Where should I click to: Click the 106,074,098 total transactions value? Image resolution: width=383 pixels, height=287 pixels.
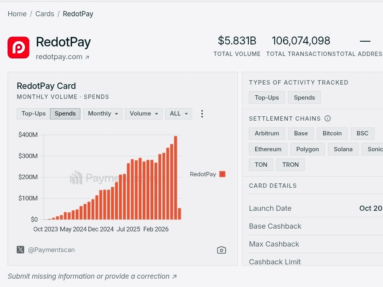point(301,40)
